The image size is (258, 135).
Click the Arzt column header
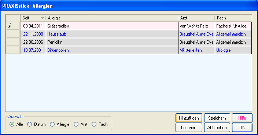(196, 18)
